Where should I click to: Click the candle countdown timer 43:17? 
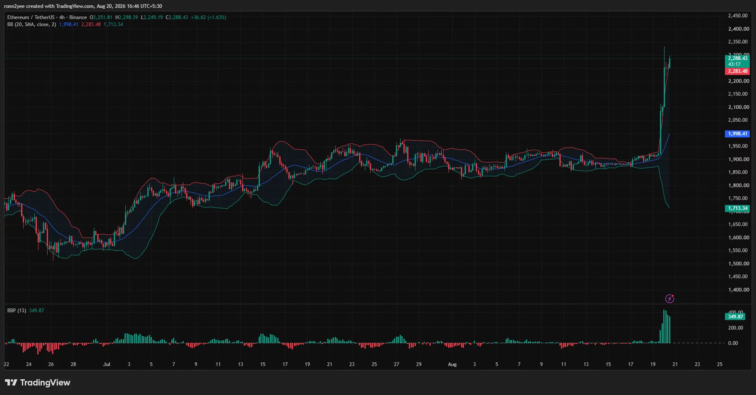734,64
